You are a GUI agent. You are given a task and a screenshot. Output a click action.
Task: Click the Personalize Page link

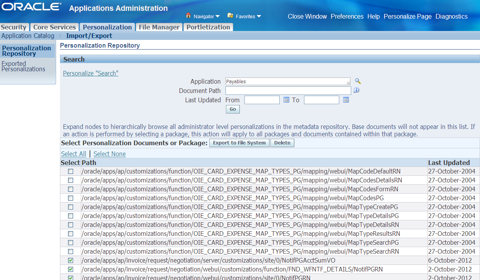408,16
